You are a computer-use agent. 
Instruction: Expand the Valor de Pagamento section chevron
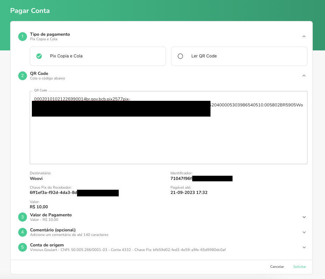(304, 217)
